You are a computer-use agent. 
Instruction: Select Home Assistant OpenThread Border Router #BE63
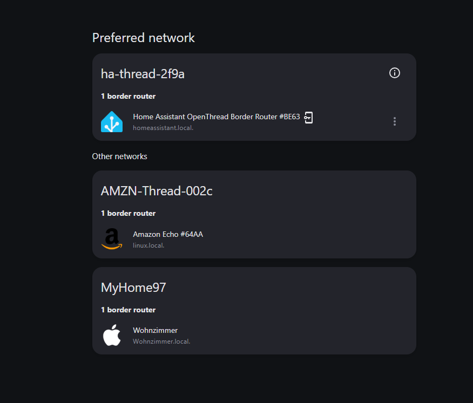254,122
